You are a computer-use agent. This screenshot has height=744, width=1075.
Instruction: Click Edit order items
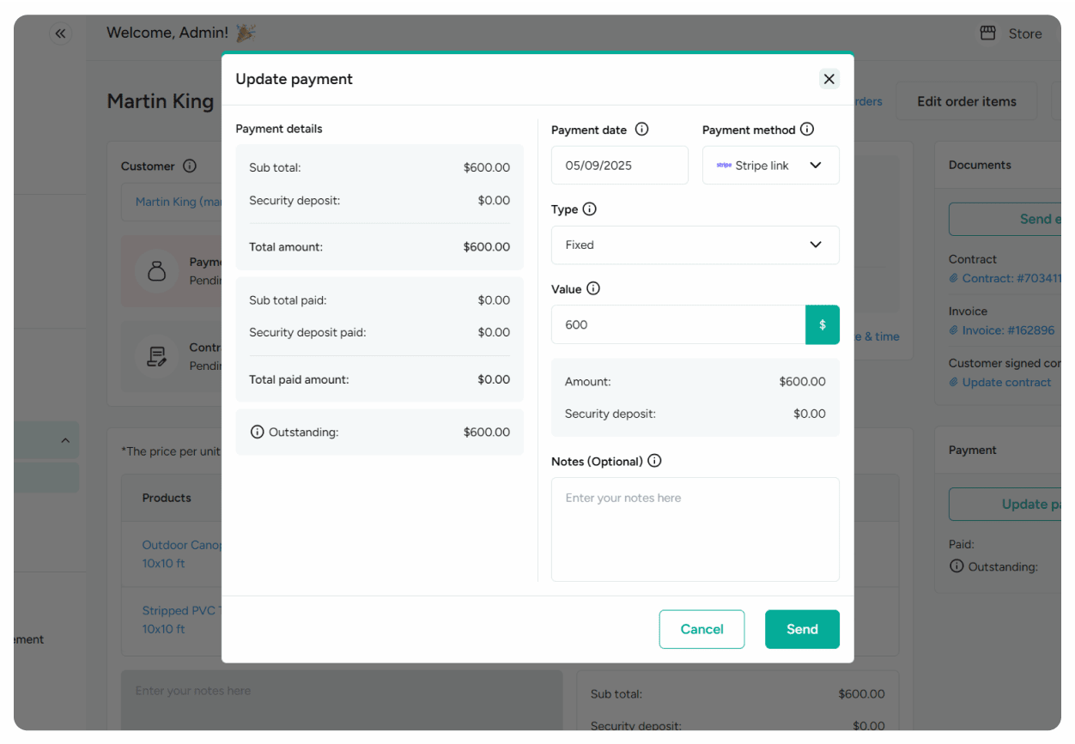(x=966, y=100)
